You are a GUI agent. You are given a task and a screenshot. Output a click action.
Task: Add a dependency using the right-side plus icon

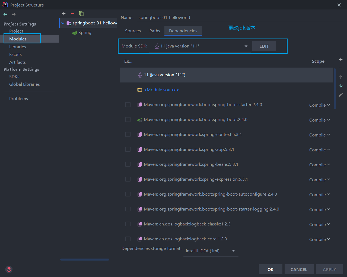click(x=341, y=59)
